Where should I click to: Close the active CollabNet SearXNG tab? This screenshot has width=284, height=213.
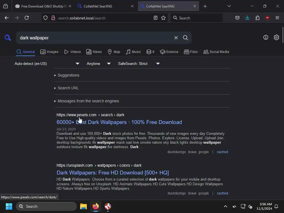tap(194, 6)
